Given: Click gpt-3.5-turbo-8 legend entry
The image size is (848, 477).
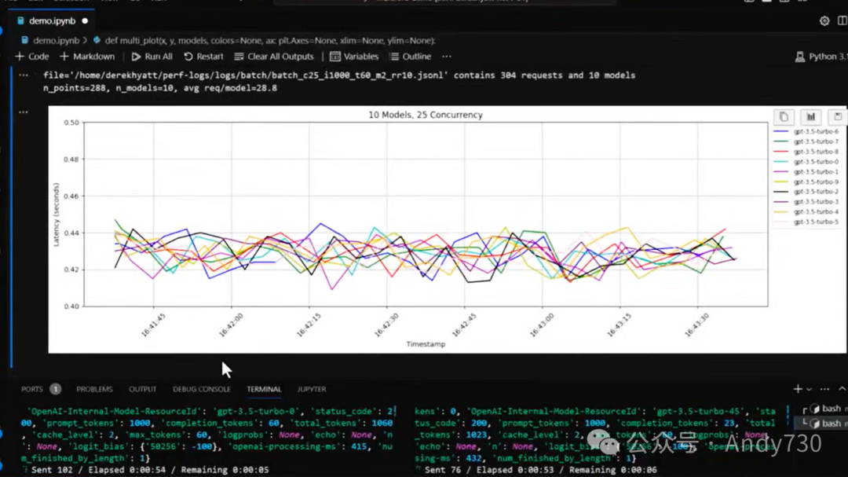Looking at the screenshot, I should click(x=806, y=152).
